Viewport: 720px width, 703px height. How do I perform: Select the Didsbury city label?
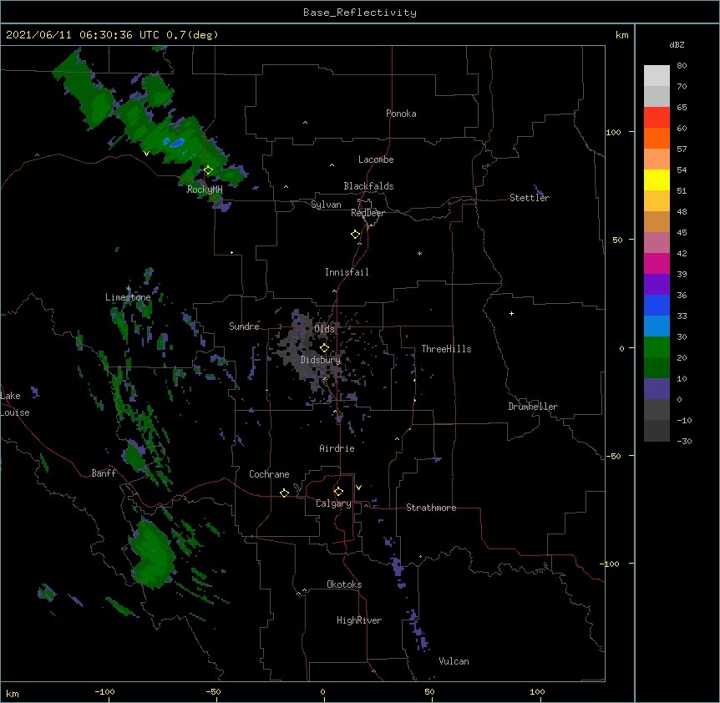[321, 360]
